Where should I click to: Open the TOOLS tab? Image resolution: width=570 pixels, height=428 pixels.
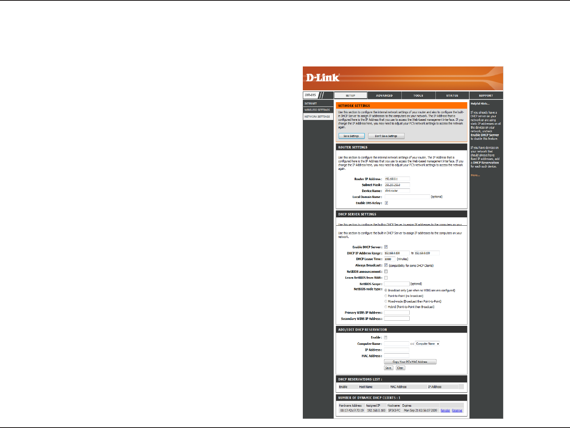tap(418, 95)
